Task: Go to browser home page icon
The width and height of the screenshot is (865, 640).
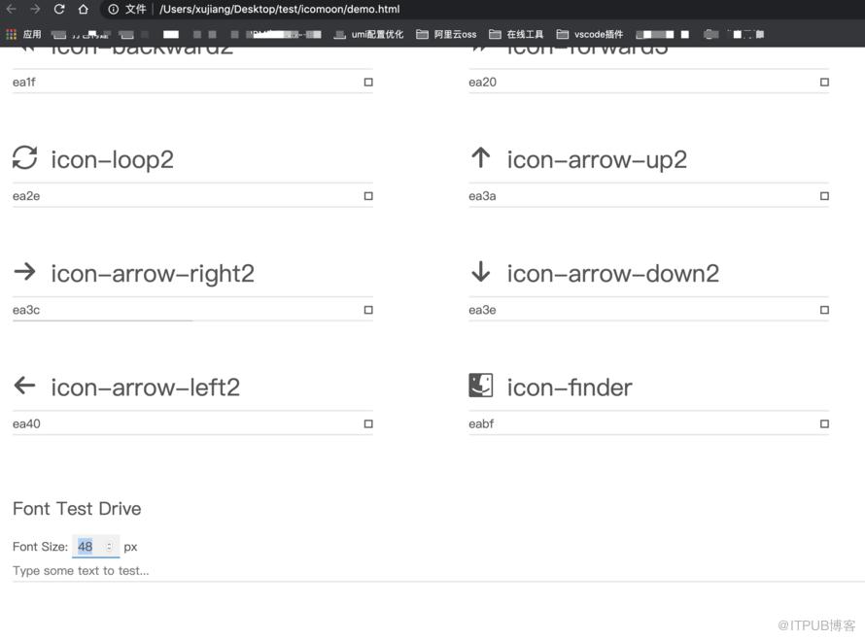Action: 83,9
